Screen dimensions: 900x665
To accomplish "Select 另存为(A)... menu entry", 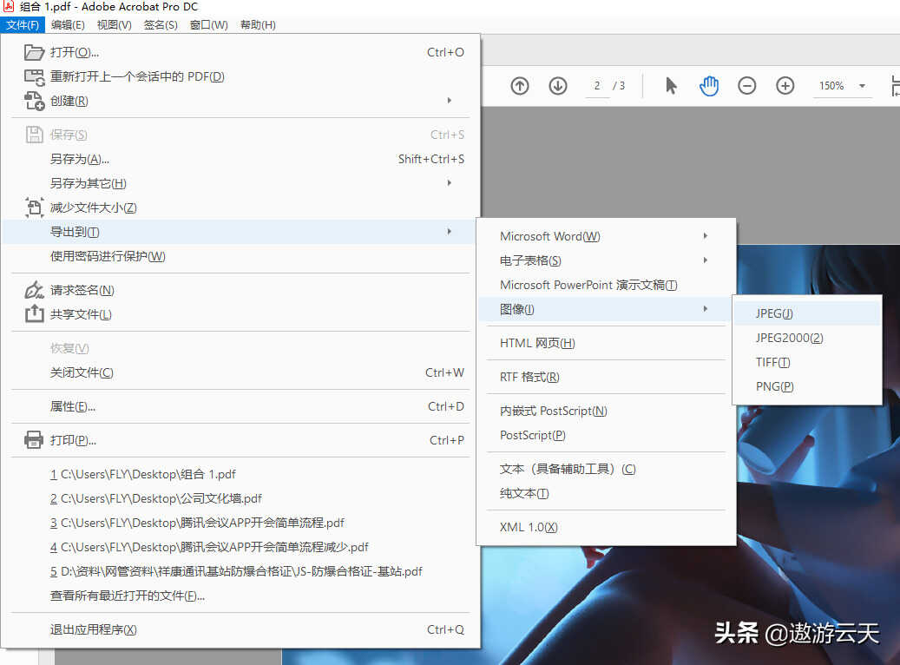I will [x=240, y=159].
